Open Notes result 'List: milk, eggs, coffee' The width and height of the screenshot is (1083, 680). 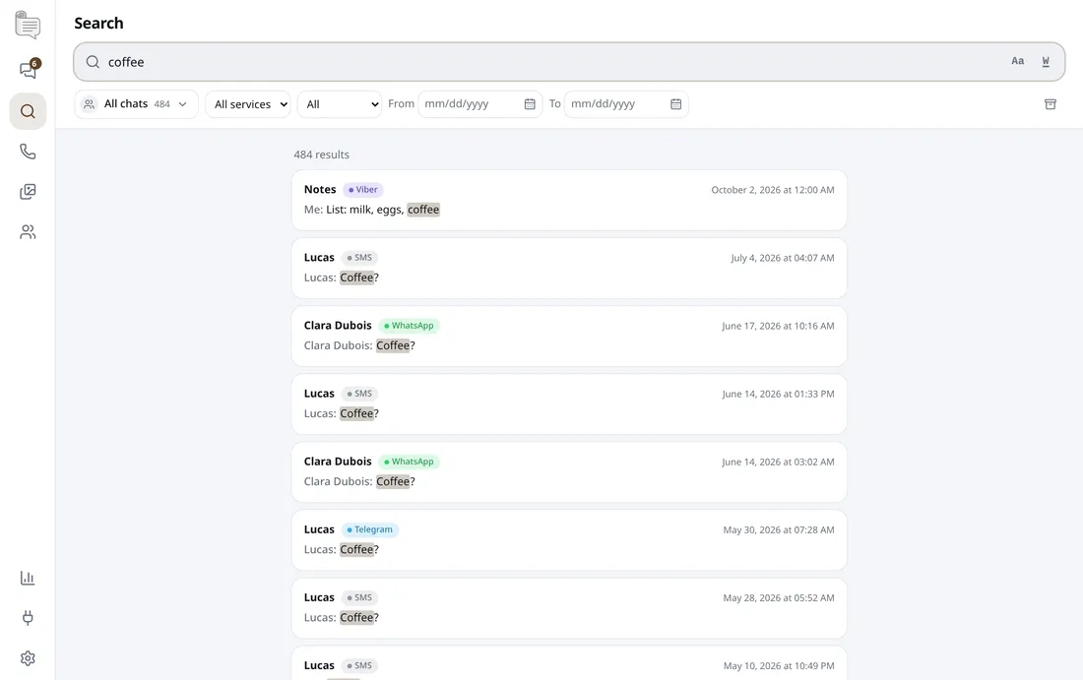pos(569,200)
